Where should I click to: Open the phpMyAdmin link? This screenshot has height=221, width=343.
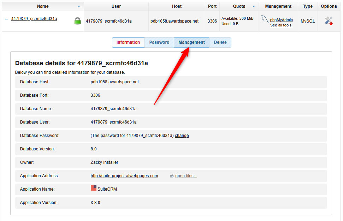coord(281,20)
